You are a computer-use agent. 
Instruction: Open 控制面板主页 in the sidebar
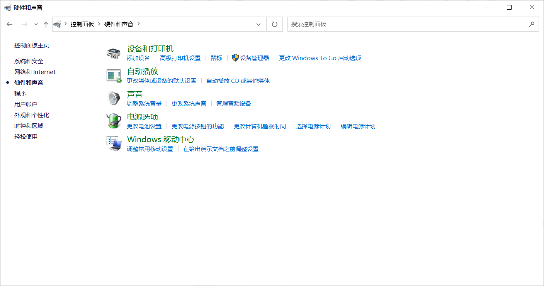tap(32, 45)
